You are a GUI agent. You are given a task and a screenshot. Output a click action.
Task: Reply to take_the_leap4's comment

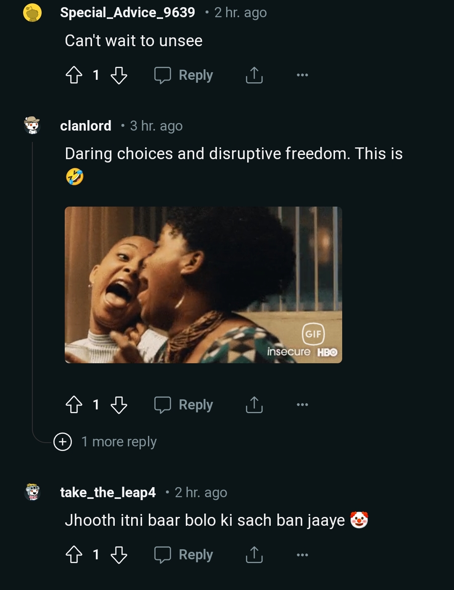click(184, 555)
